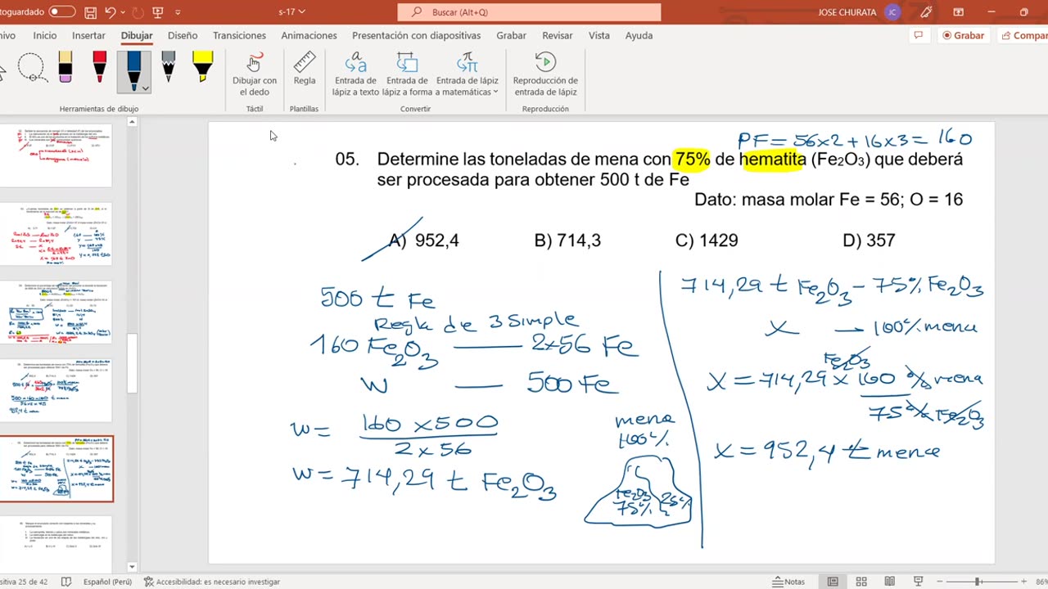Click Entrada de lápiz a texto
Screen dimensions: 1048x589
pos(355,74)
